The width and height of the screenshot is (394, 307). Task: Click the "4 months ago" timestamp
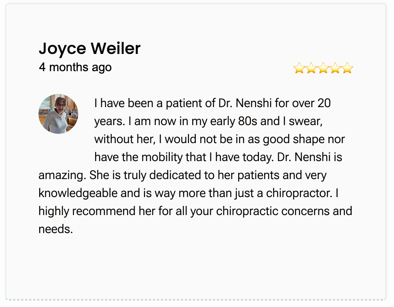click(75, 68)
